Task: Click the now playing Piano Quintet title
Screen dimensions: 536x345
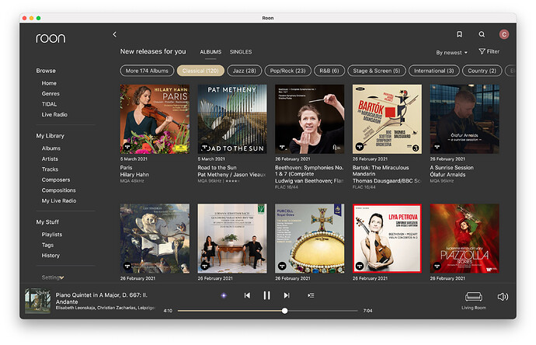Action: point(102,298)
